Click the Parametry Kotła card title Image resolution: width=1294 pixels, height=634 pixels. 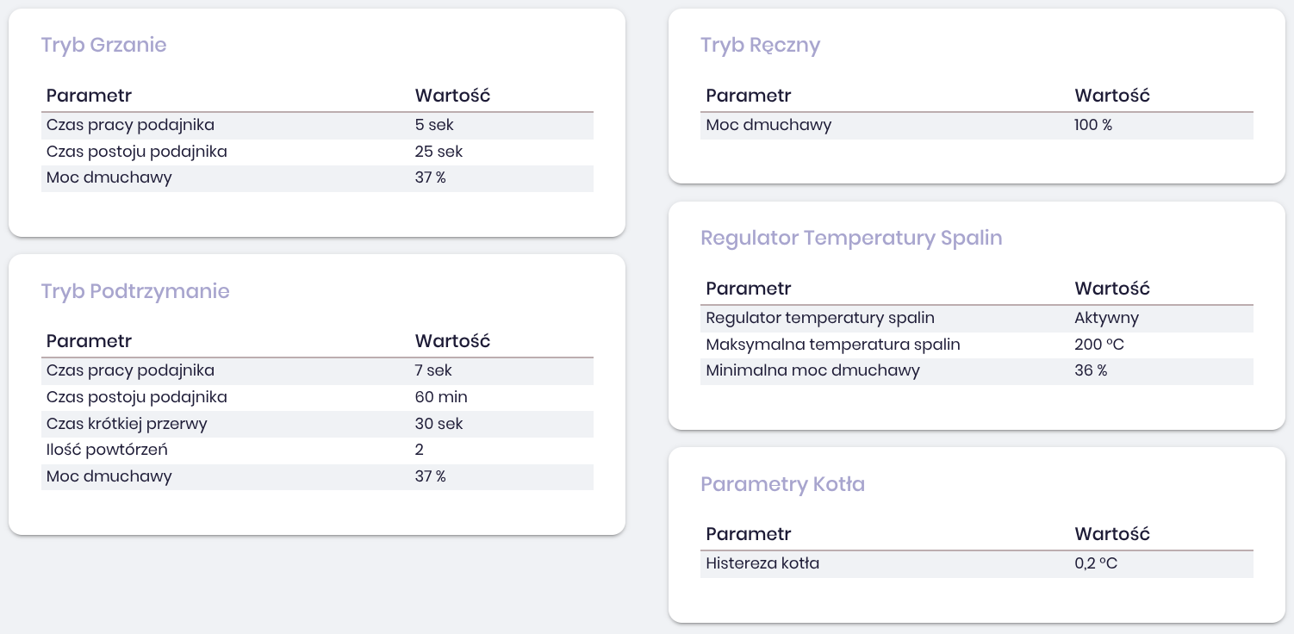pyautogui.click(x=782, y=484)
